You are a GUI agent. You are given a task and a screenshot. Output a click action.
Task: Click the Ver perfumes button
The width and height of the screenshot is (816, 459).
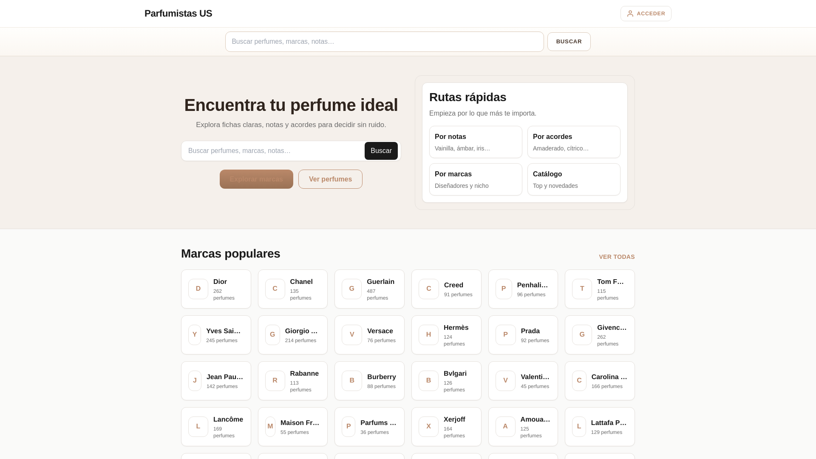[x=330, y=179]
